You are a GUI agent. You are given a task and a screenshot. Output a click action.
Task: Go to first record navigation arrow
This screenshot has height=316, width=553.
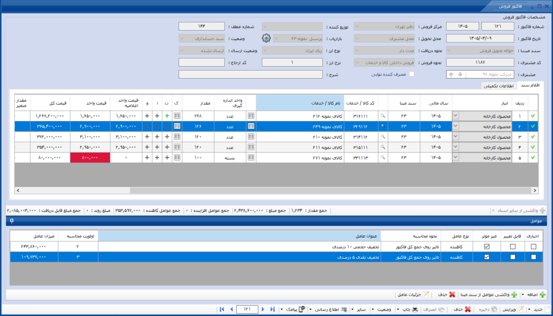tap(222, 309)
